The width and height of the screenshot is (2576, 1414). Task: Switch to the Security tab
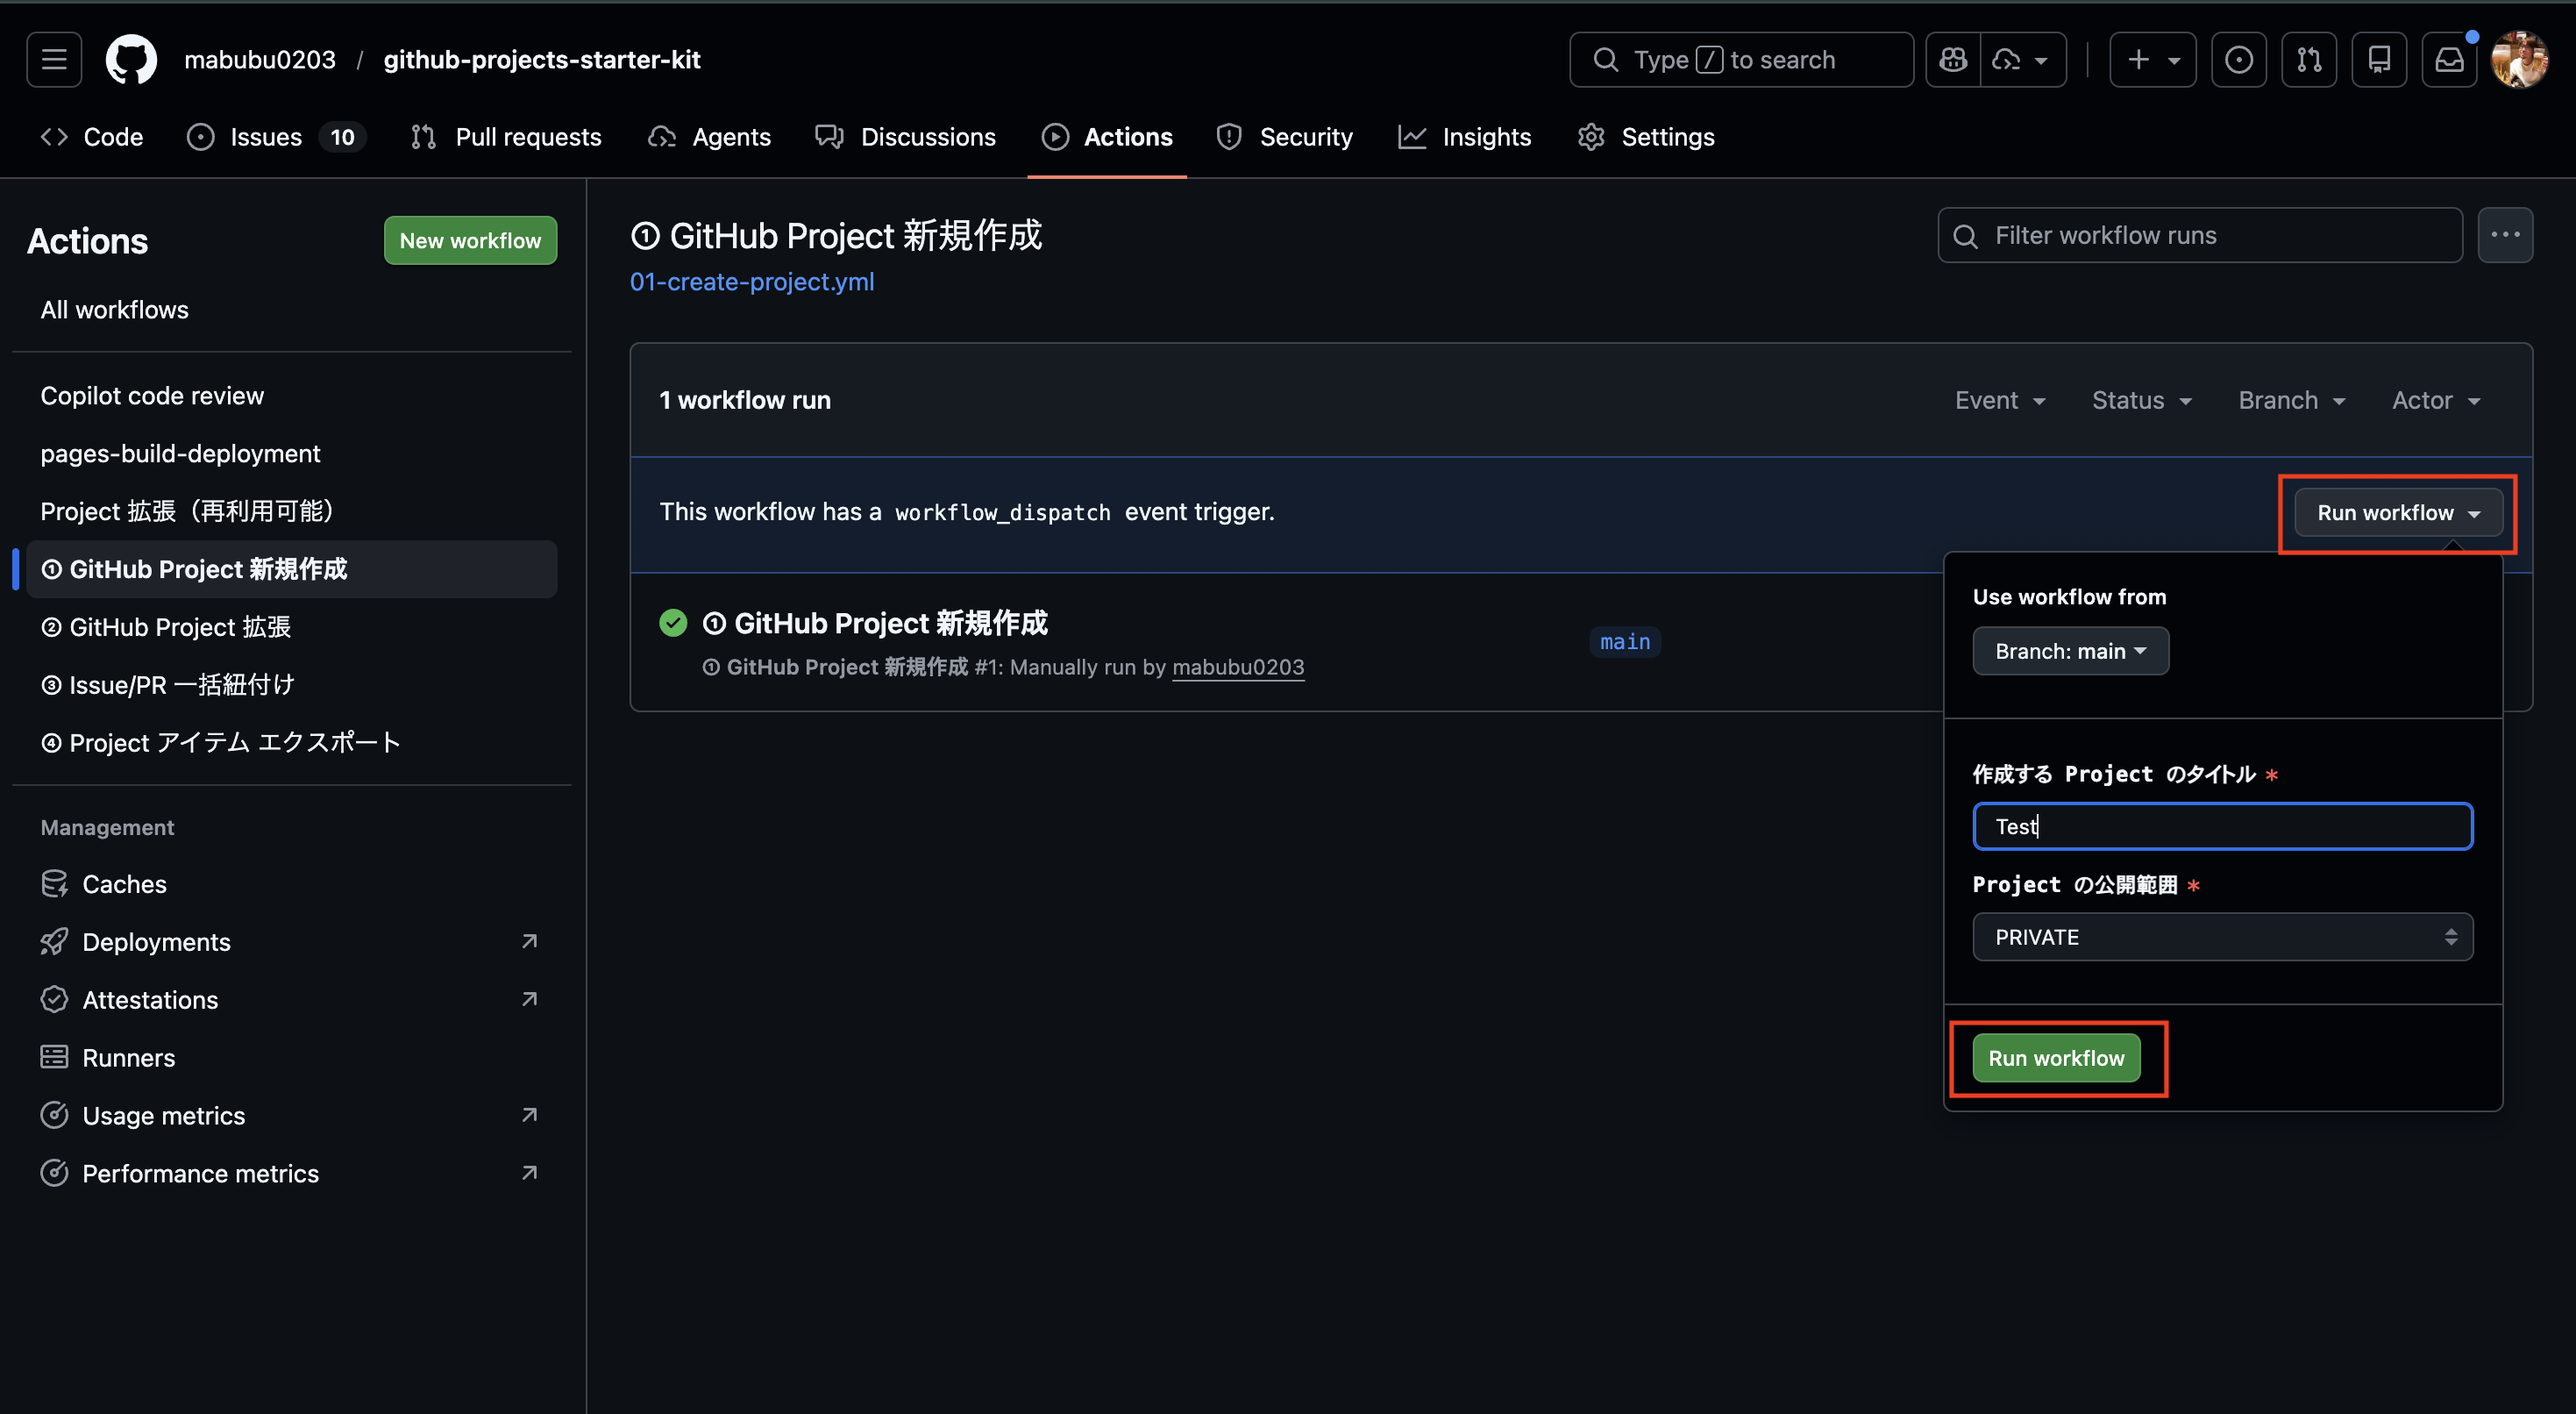1285,137
